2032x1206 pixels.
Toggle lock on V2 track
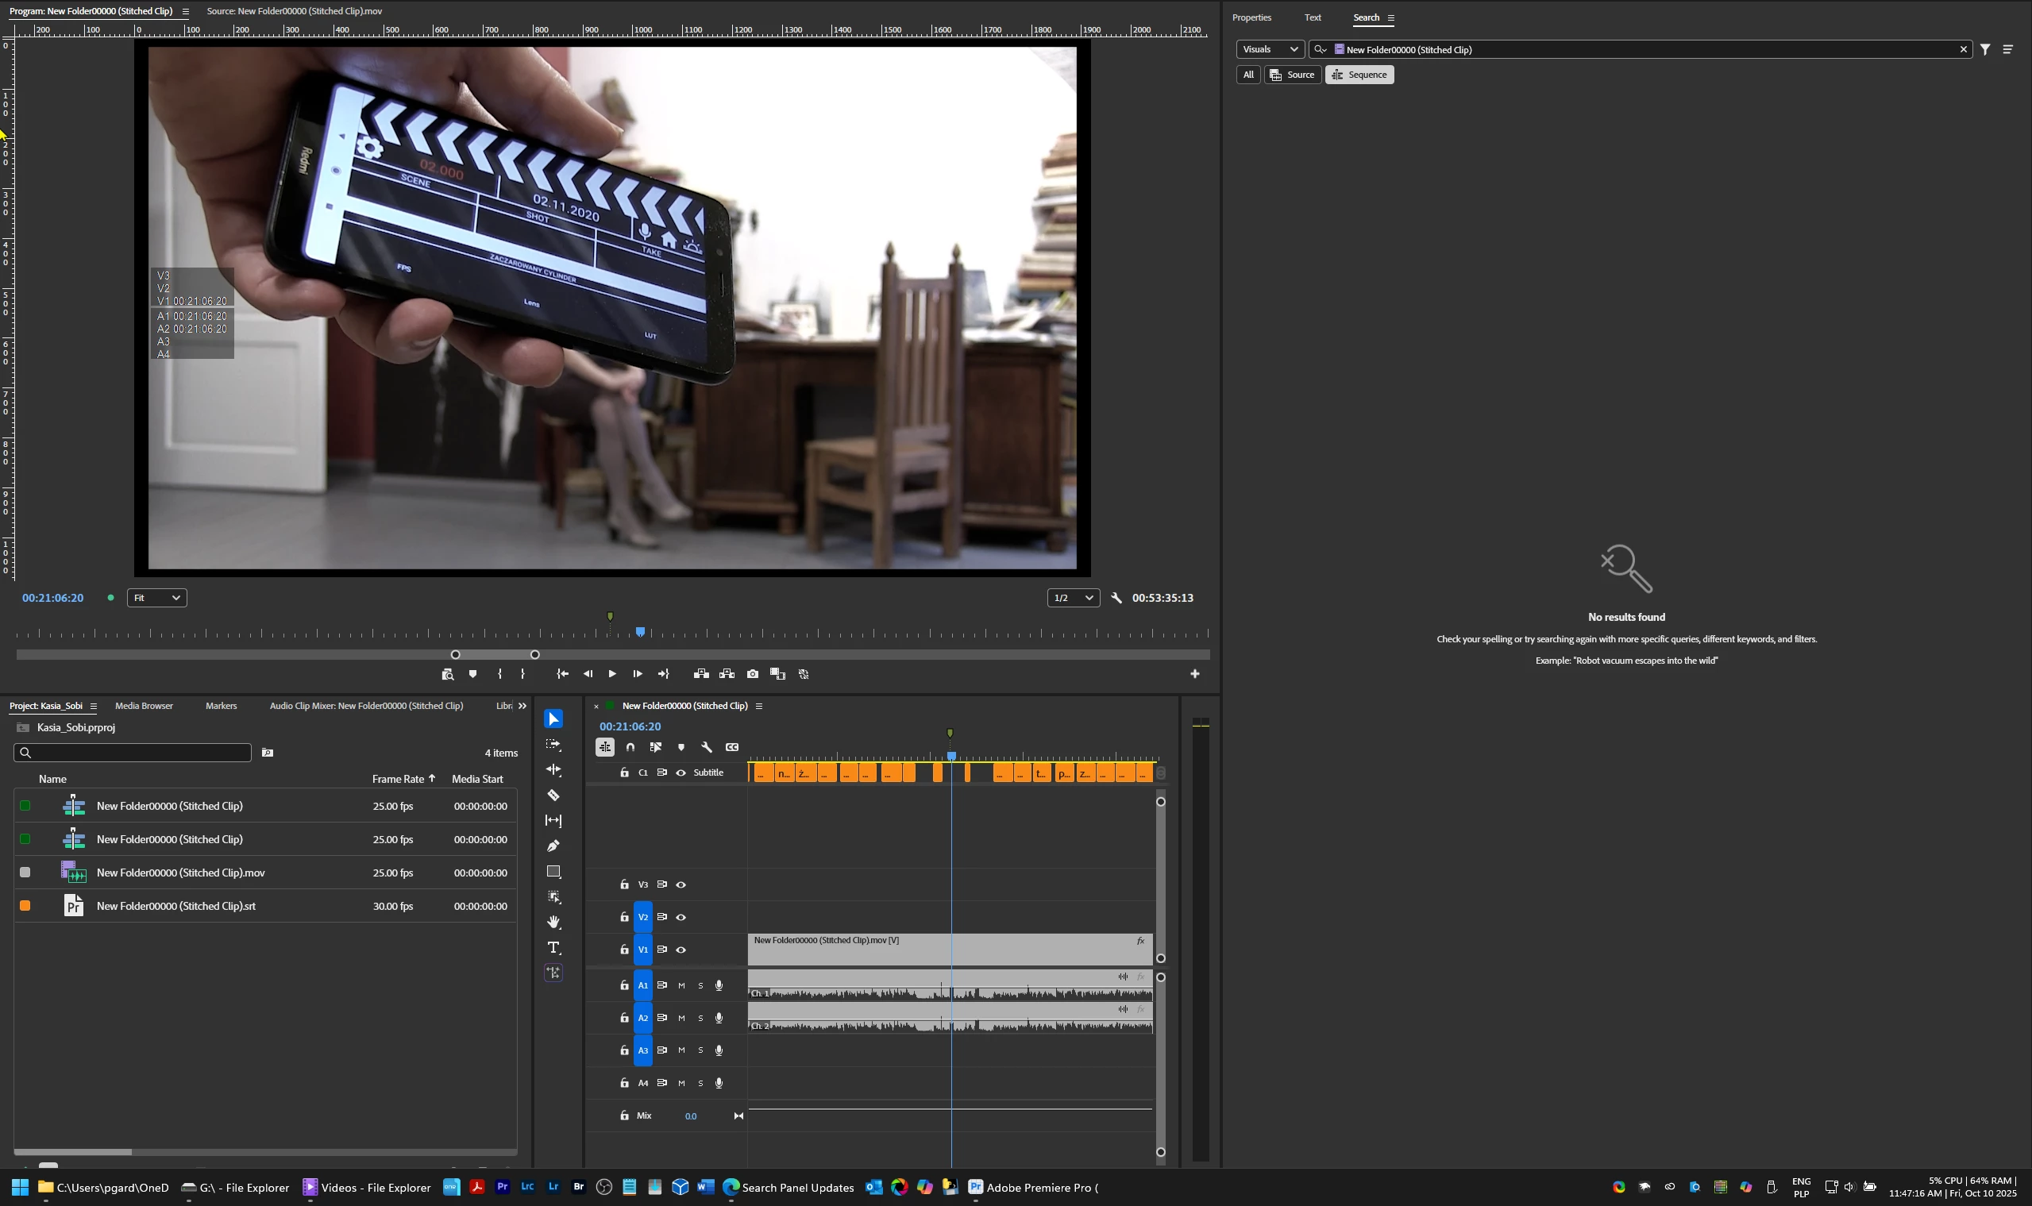(624, 918)
